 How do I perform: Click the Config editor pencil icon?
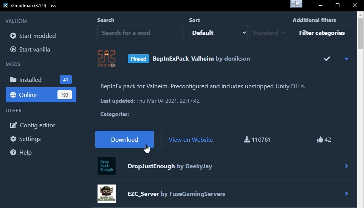click(14, 125)
